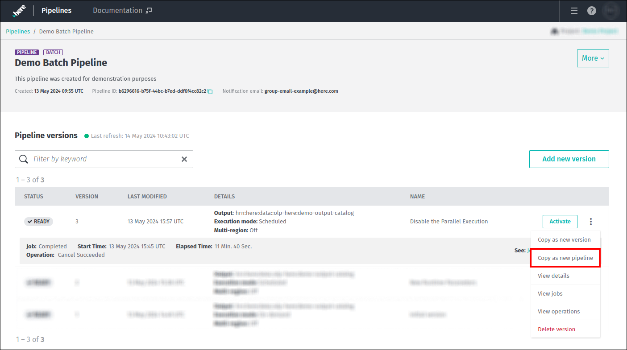Copy the Pipeline ID using the clipboard icon
This screenshot has width=627, height=350.
click(210, 91)
